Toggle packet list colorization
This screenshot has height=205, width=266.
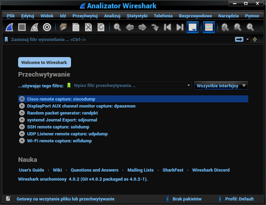point(209,27)
